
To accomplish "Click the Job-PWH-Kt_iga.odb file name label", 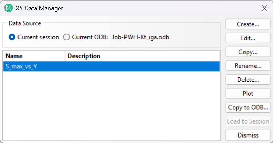I will click(x=141, y=37).
